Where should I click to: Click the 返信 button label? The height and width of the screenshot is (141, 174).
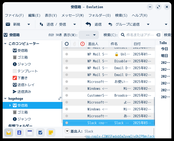tap(98, 24)
